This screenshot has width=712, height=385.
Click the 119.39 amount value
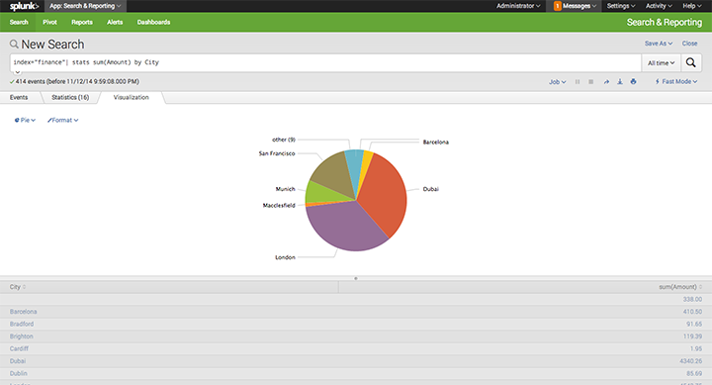point(692,337)
